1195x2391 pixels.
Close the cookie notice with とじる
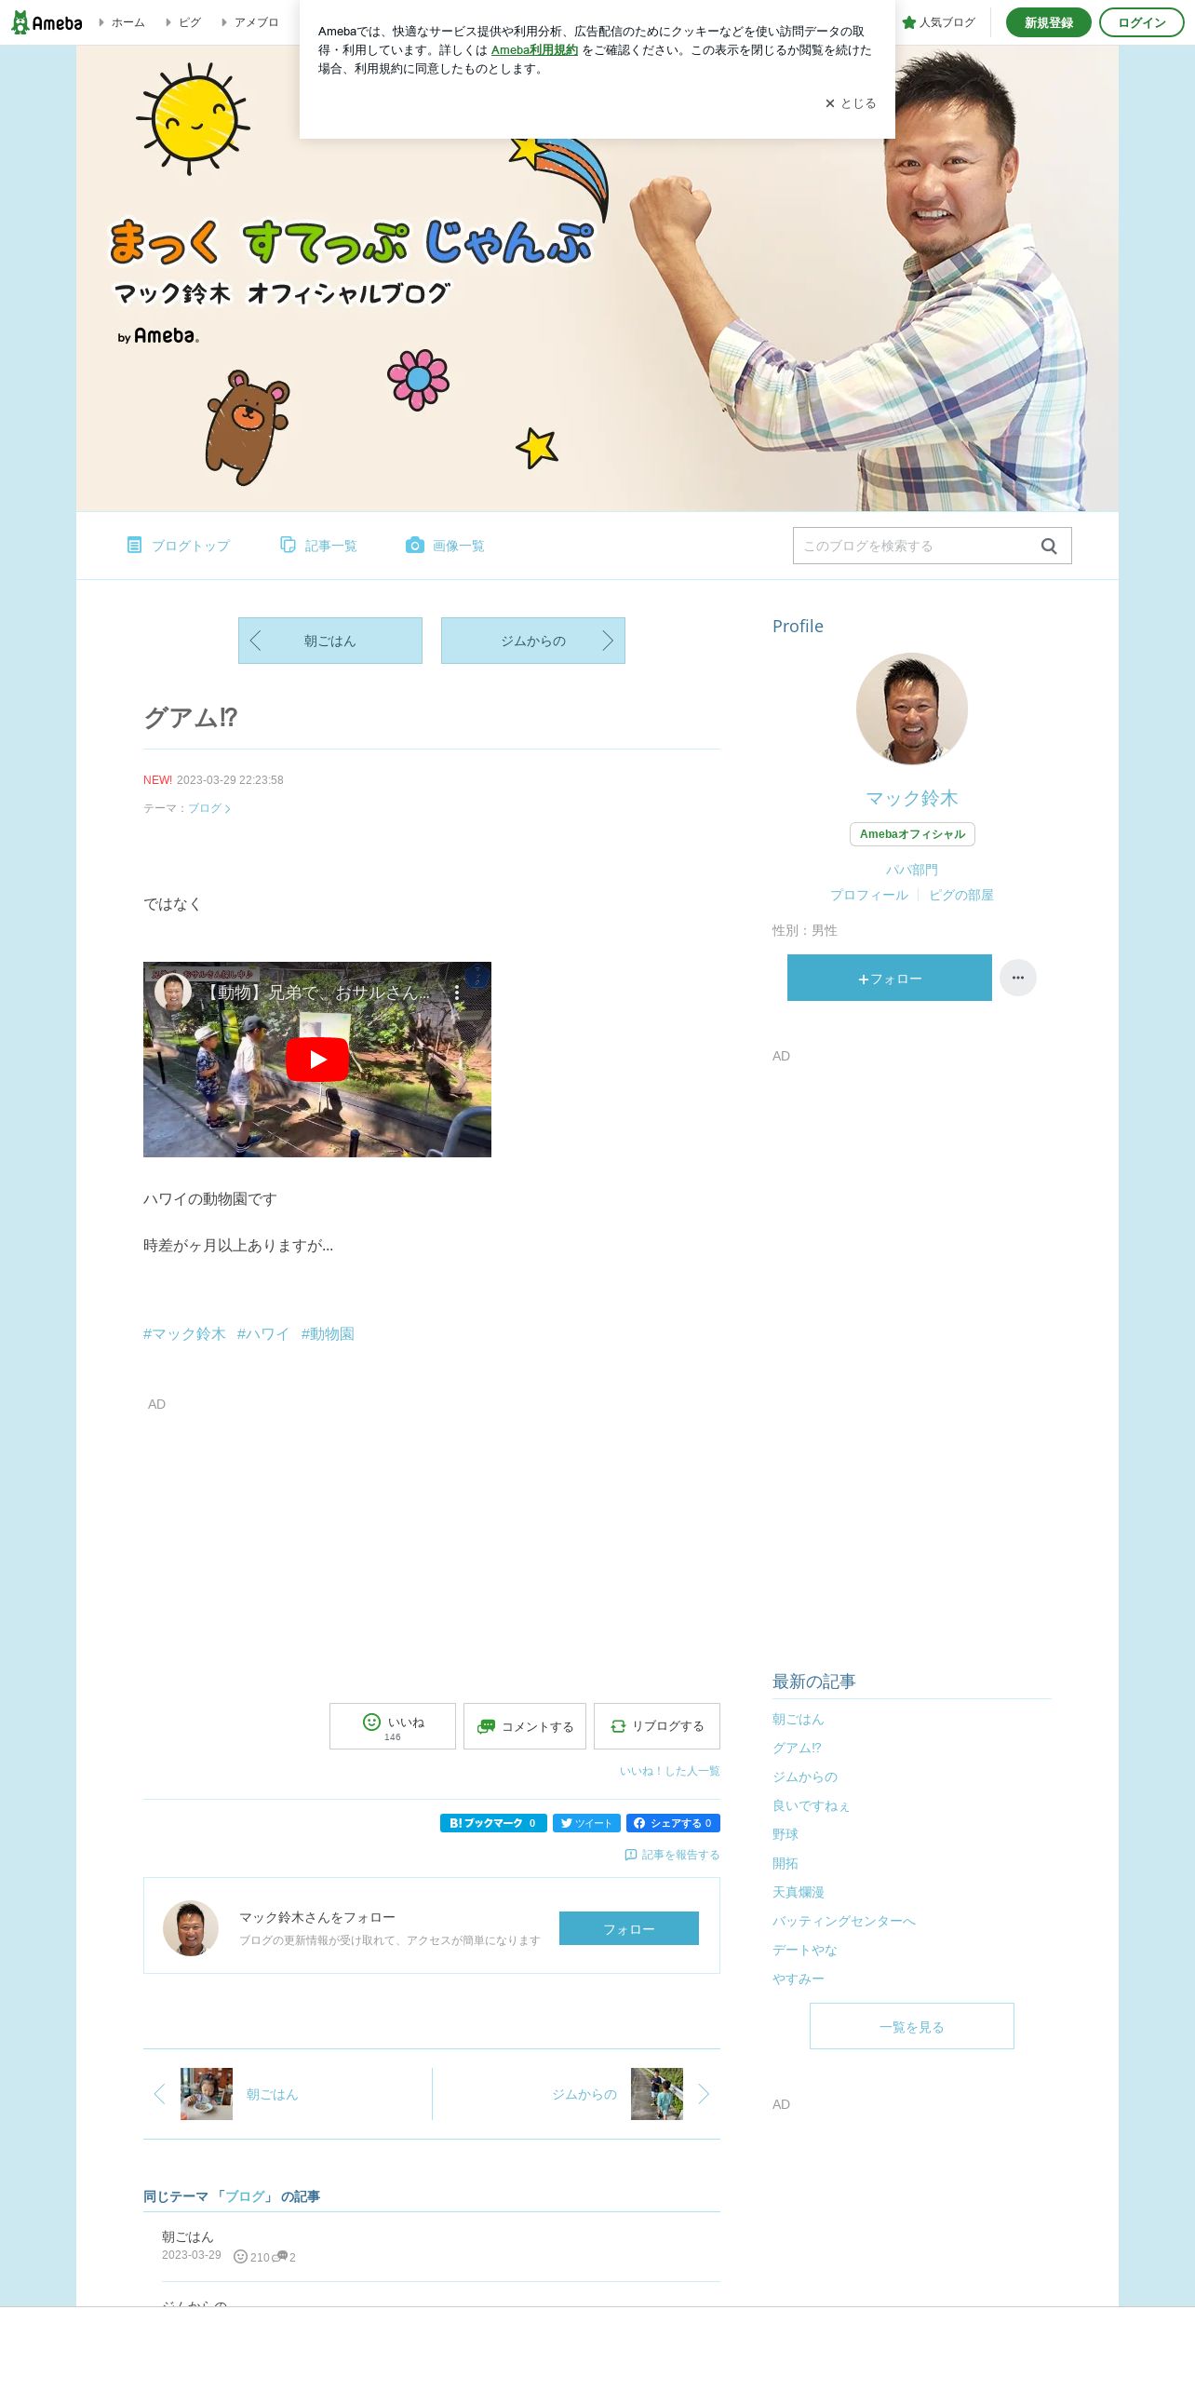[x=851, y=103]
